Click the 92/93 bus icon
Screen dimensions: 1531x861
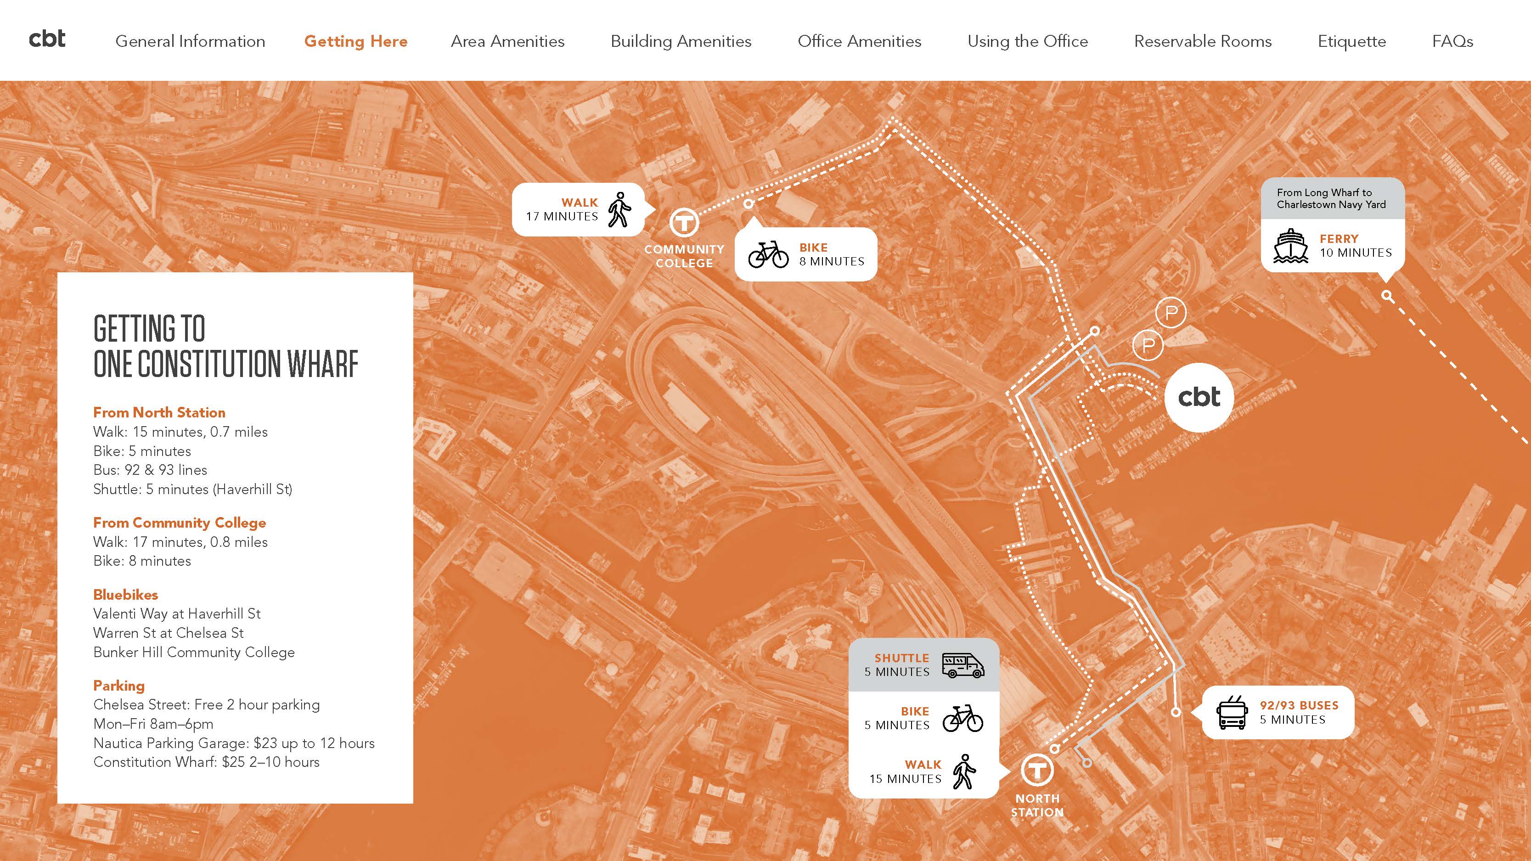(1232, 713)
